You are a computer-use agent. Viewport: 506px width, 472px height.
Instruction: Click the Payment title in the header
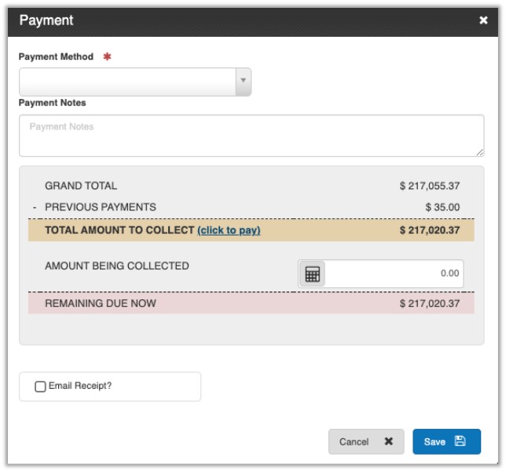46,20
